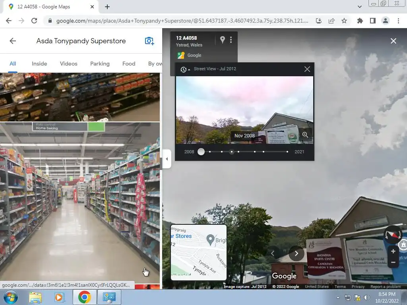Open the location pin on 12 A4058 card
The image size is (407, 305).
[223, 39]
